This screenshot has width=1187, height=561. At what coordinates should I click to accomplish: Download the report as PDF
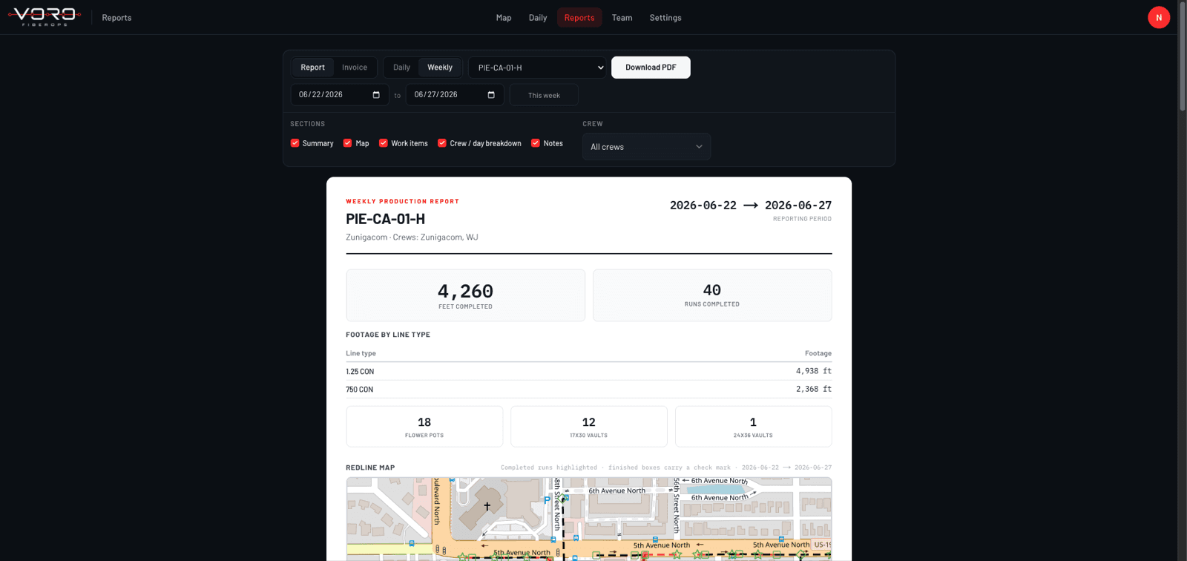651,68
